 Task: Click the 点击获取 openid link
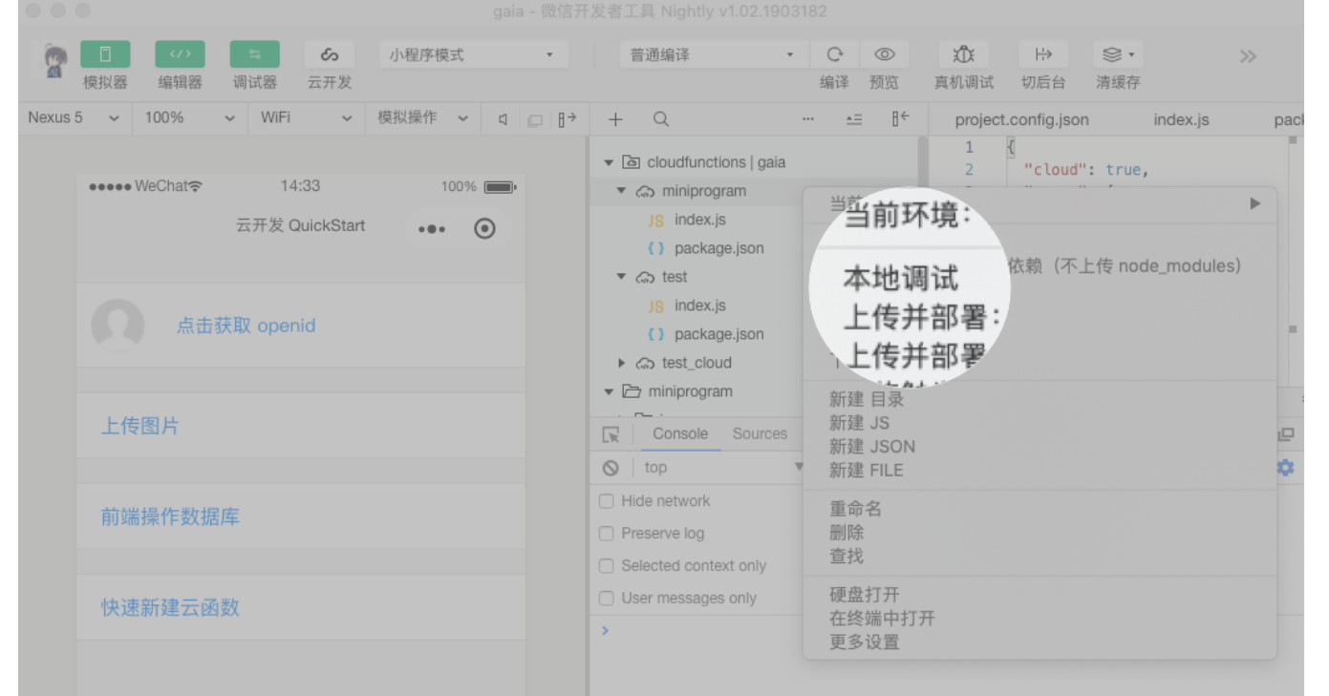pos(246,326)
